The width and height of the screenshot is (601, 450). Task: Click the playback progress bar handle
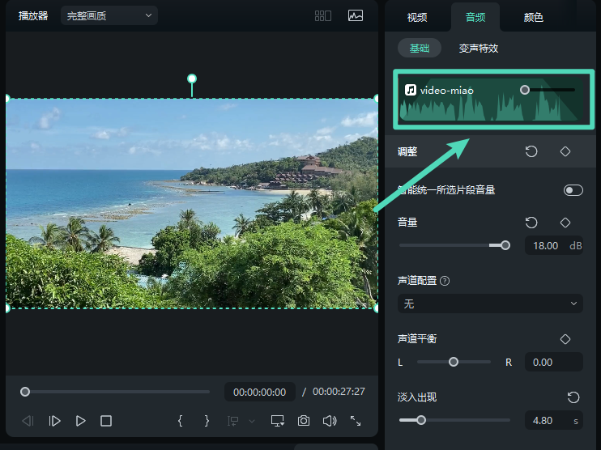pos(25,392)
